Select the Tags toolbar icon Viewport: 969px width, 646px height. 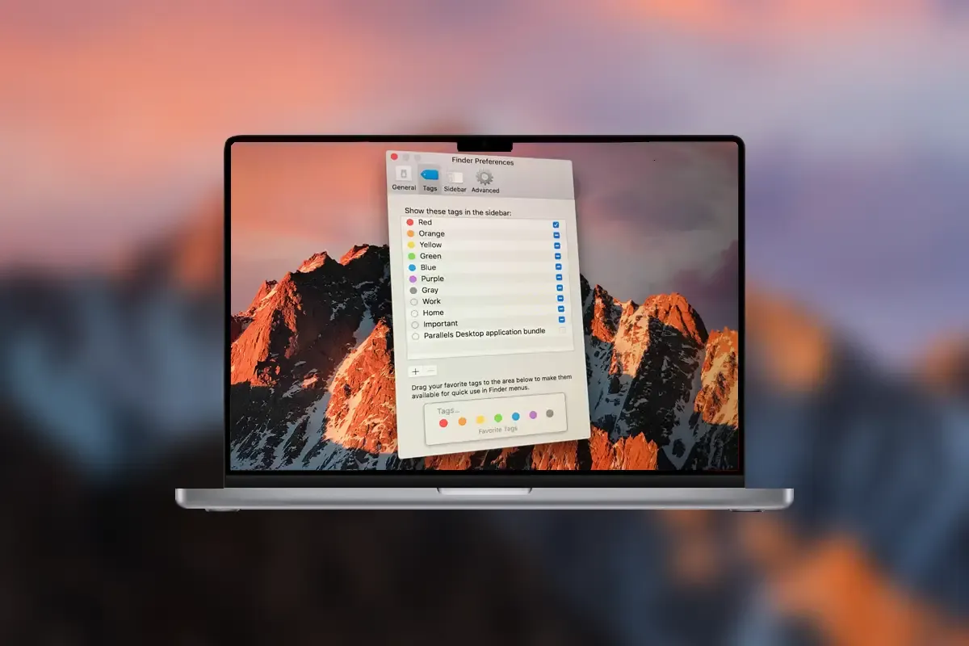(x=430, y=178)
